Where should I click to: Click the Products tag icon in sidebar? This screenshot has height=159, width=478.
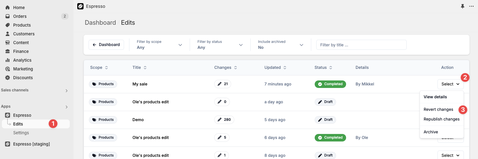(8, 25)
